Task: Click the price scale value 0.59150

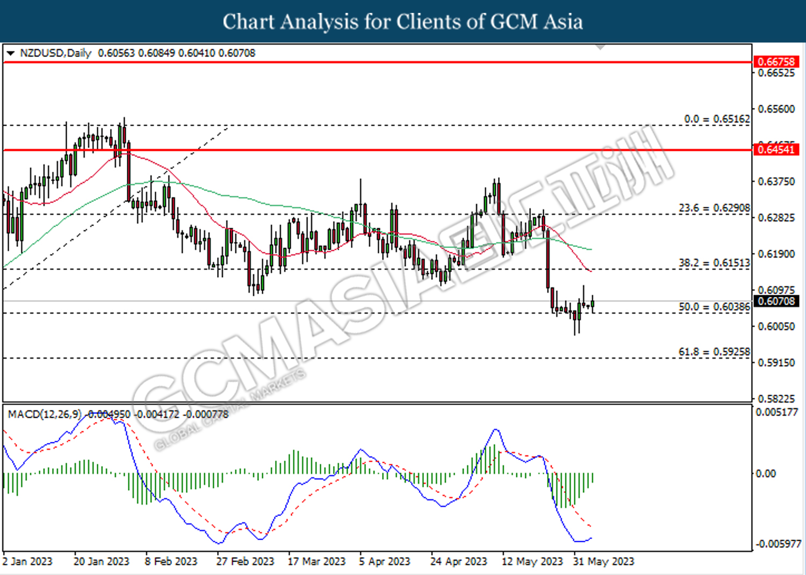Action: click(x=776, y=363)
